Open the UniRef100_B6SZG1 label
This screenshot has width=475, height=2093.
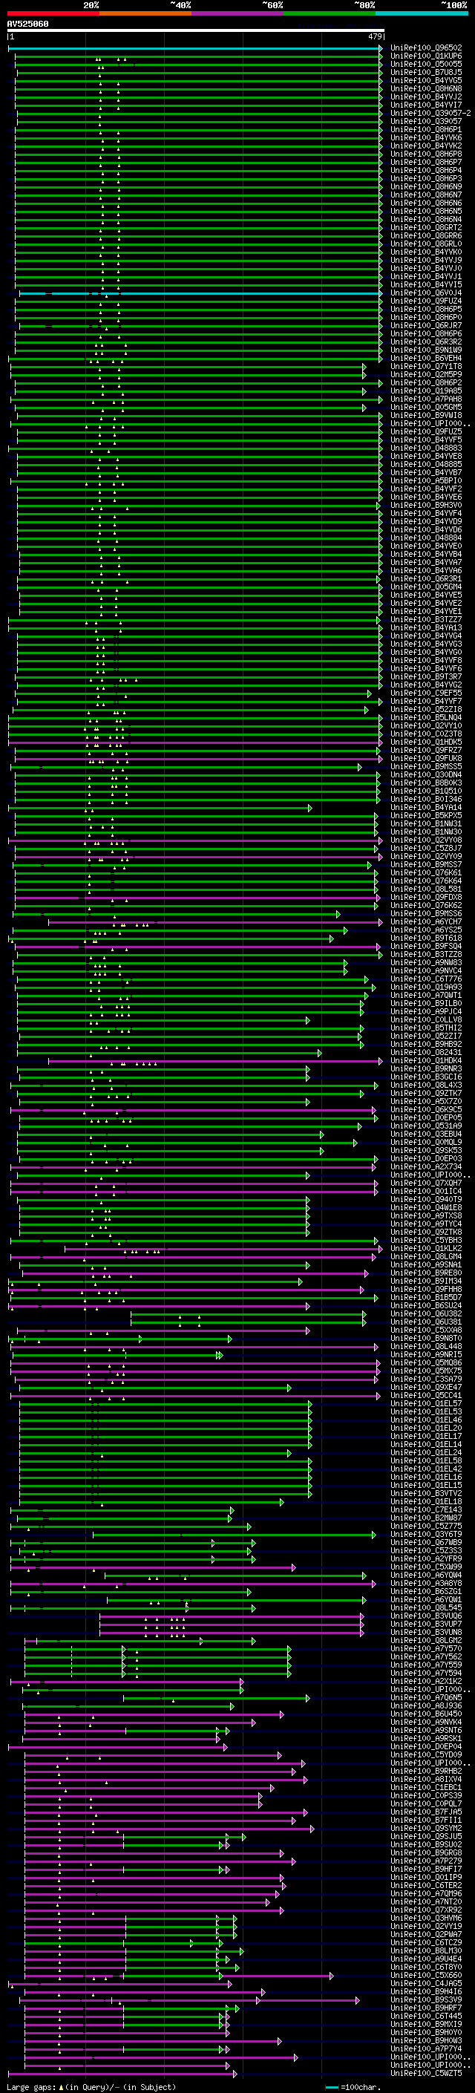(426, 1592)
